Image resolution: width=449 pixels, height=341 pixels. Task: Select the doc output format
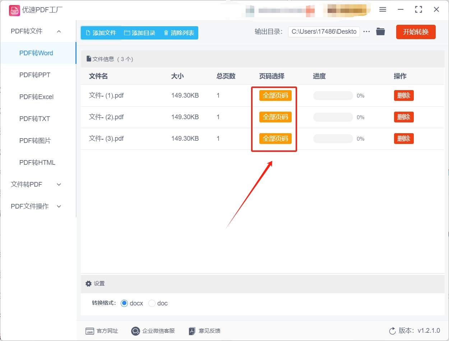click(152, 303)
